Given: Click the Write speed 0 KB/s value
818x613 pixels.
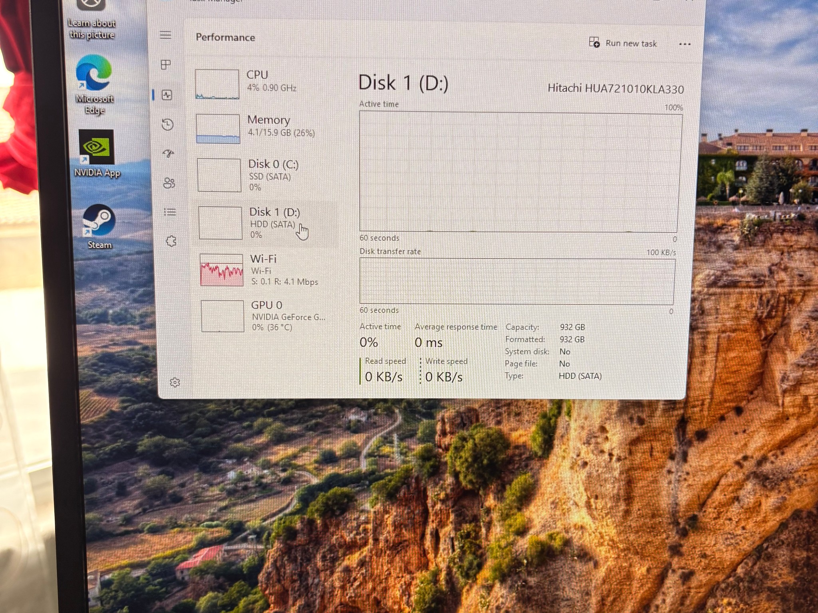Looking at the screenshot, I should pos(444,377).
